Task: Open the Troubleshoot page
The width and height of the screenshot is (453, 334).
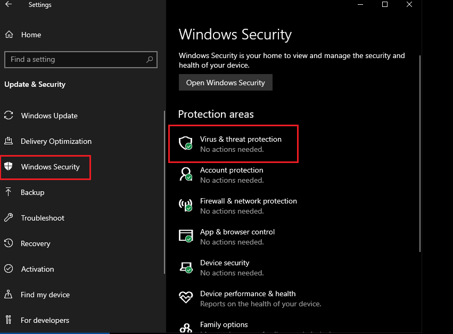Action: click(x=43, y=218)
